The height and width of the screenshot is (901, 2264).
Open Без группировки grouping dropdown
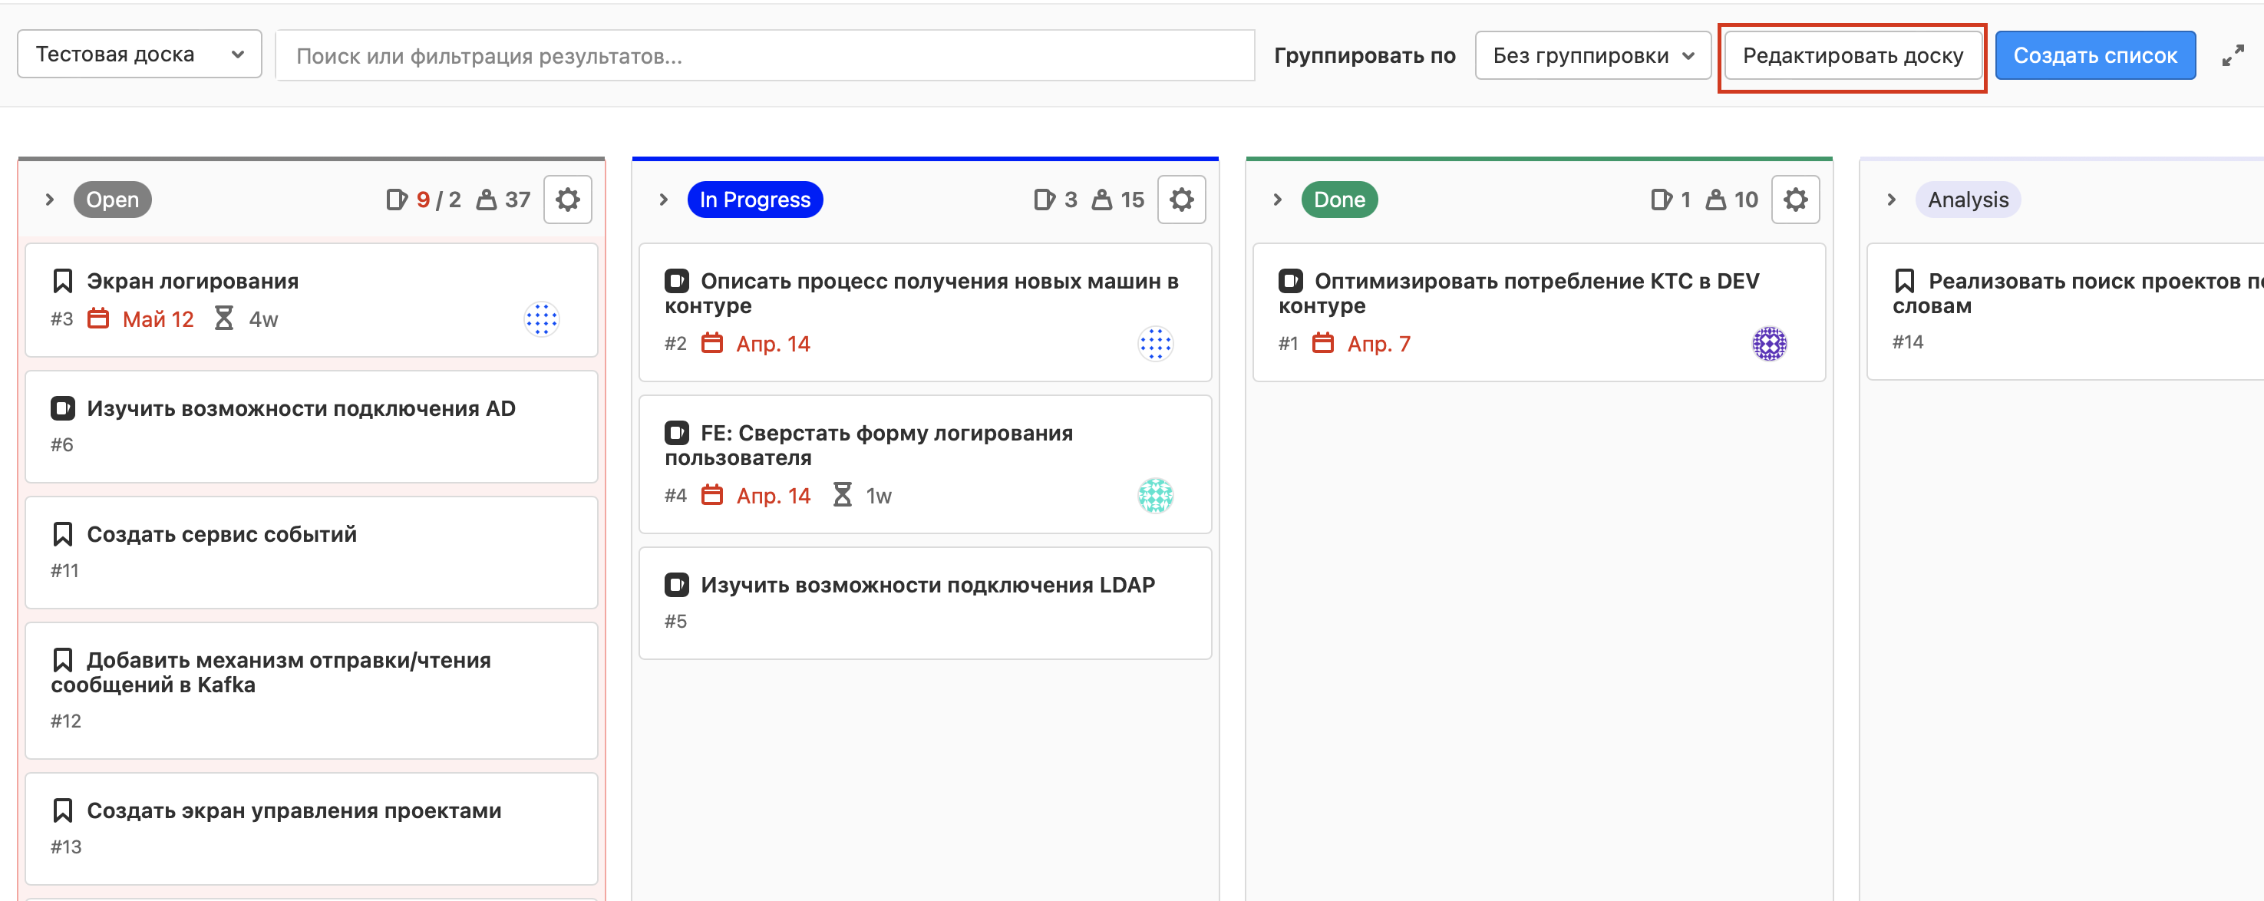(1592, 55)
